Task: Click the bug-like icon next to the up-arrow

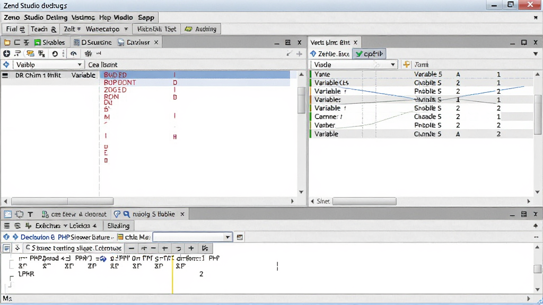Action: pyautogui.click(x=89, y=53)
